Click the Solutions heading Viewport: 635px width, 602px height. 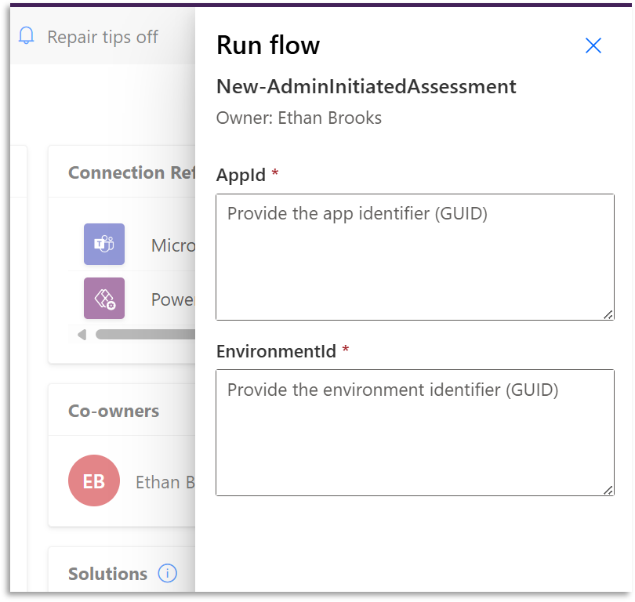[x=107, y=574]
